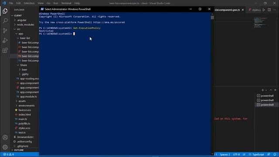Image resolution: width=279 pixels, height=157 pixels.
Task: Open the Help menu
Action: tap(77, 3)
